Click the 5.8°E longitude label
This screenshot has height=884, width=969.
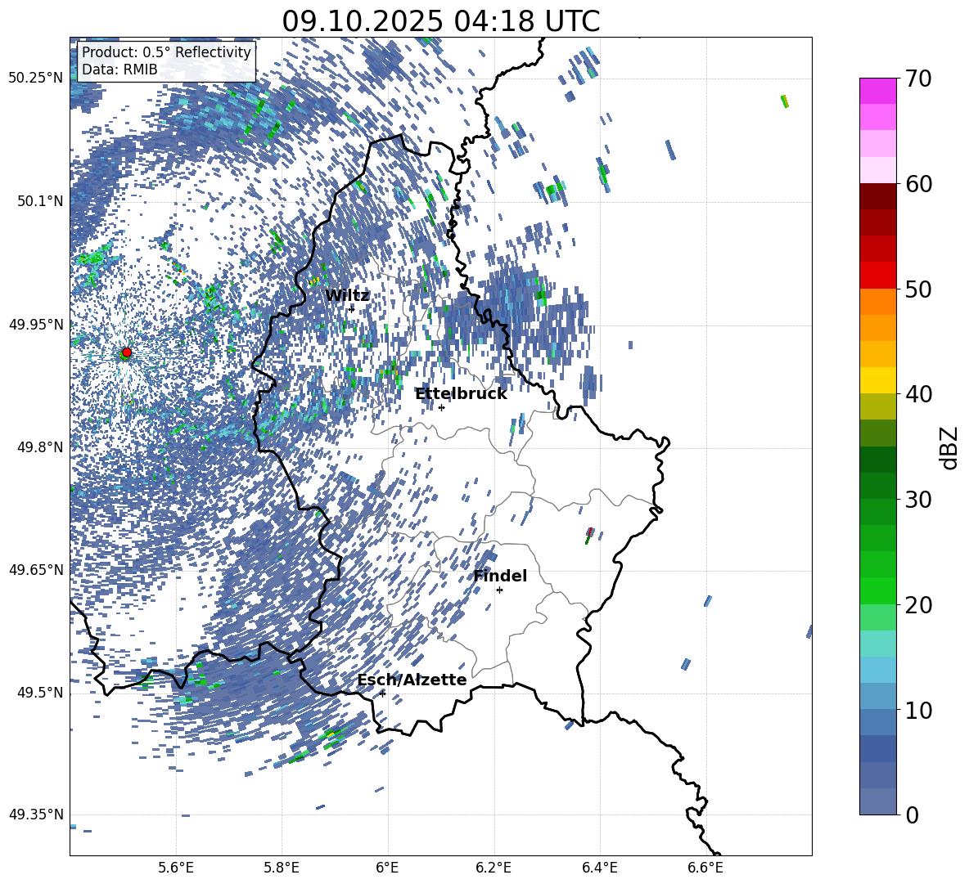[x=282, y=868]
